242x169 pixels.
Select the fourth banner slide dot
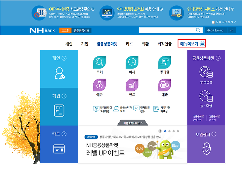click(178, 131)
